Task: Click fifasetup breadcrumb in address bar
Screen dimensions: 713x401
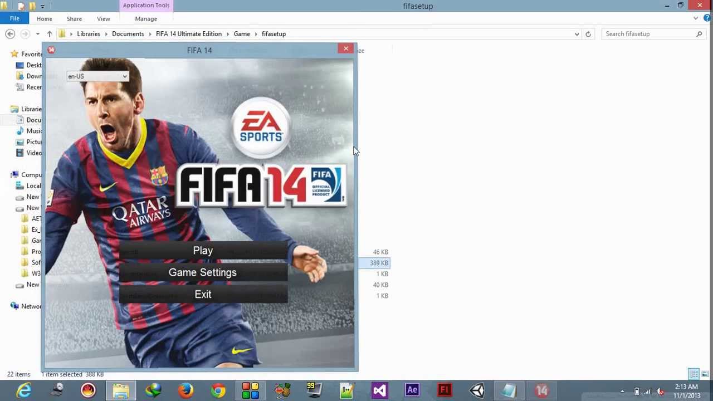Action: pyautogui.click(x=274, y=34)
